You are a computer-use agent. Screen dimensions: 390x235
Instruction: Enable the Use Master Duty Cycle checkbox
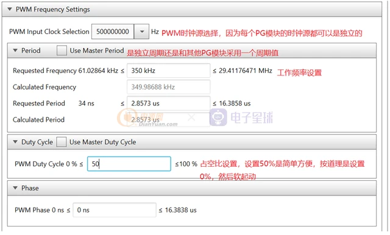coord(61,142)
